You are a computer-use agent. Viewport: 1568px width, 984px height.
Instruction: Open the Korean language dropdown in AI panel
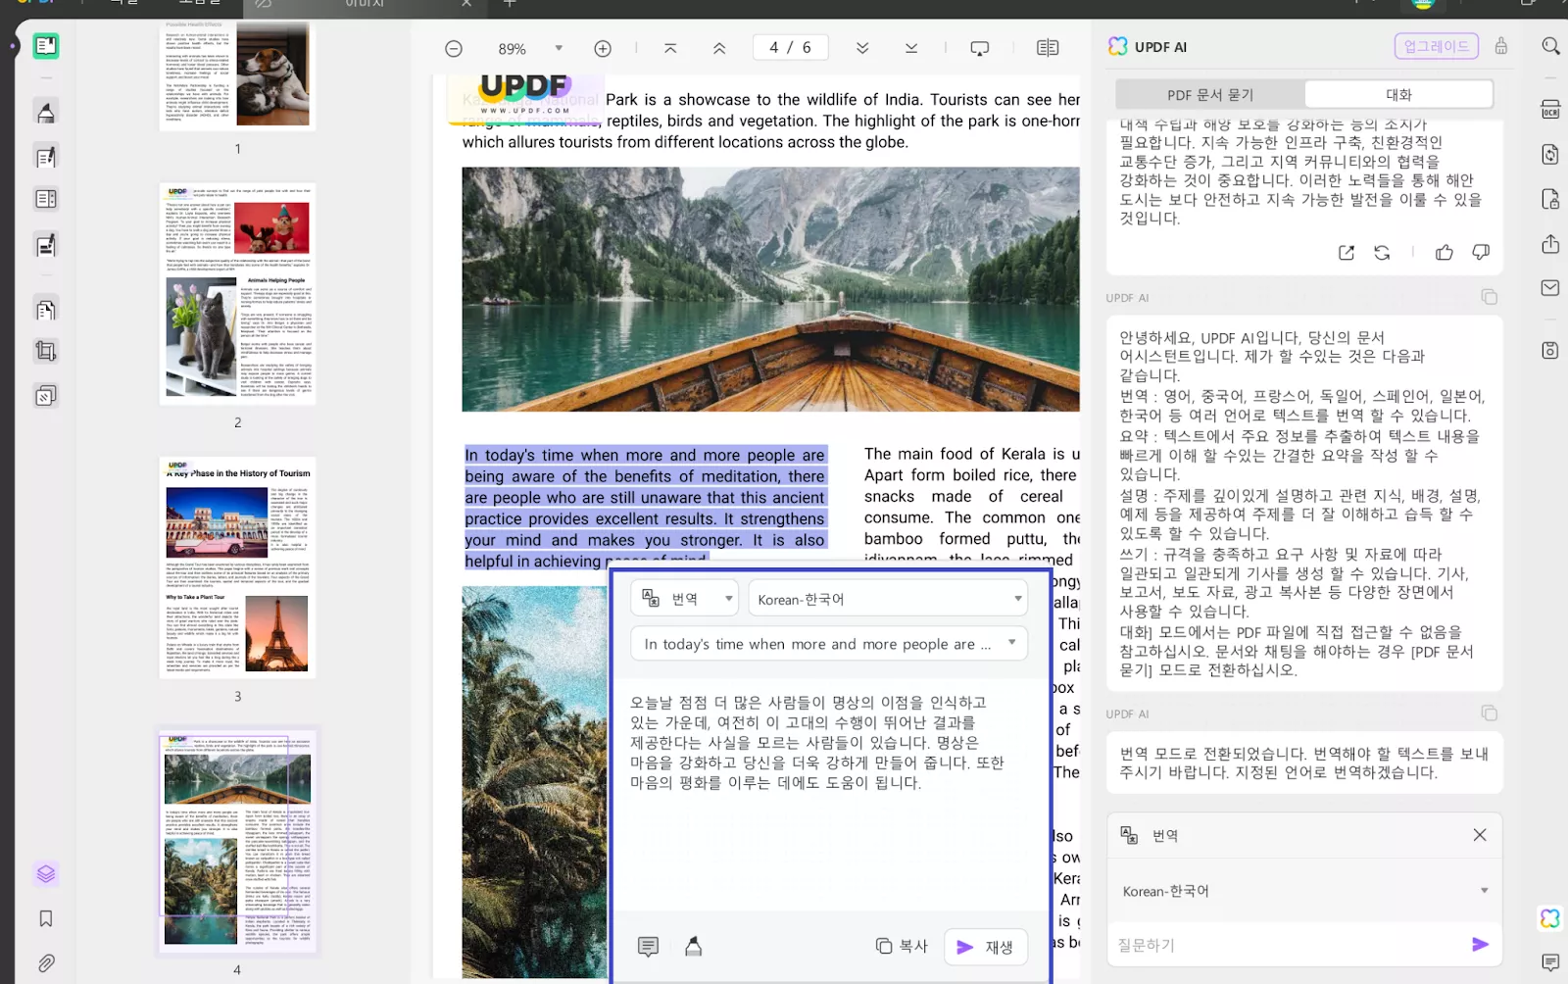click(1304, 891)
